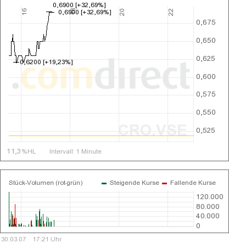Click the 11,3%HL label

point(21,151)
